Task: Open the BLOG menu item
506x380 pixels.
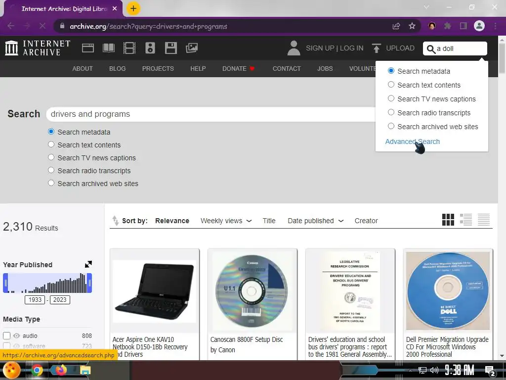Action: coord(117,68)
